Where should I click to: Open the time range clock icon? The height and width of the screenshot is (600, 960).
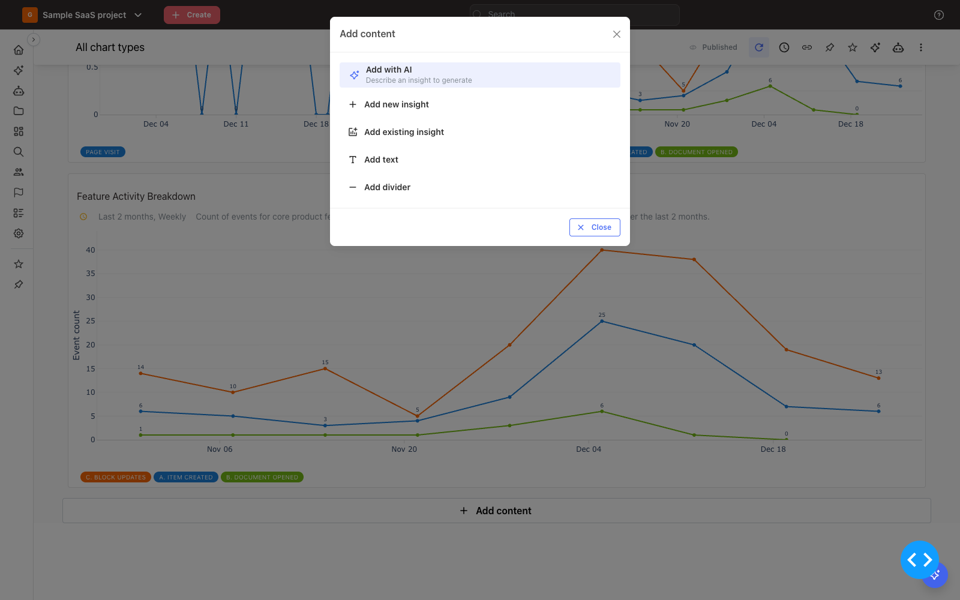point(784,47)
